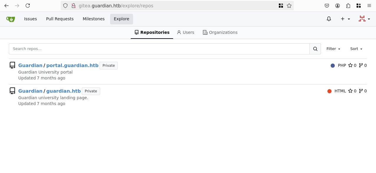
Task: Switch to the Organizations tab
Action: click(220, 32)
